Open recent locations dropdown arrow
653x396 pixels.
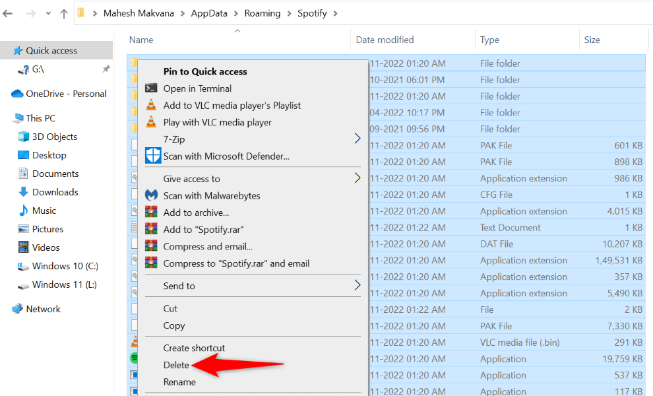coord(48,13)
